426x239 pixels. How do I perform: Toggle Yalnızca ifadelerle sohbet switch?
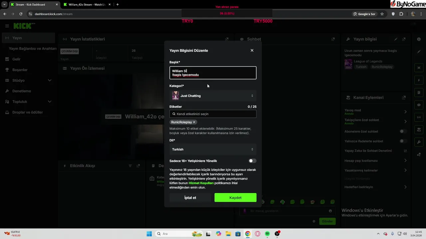[403, 141]
